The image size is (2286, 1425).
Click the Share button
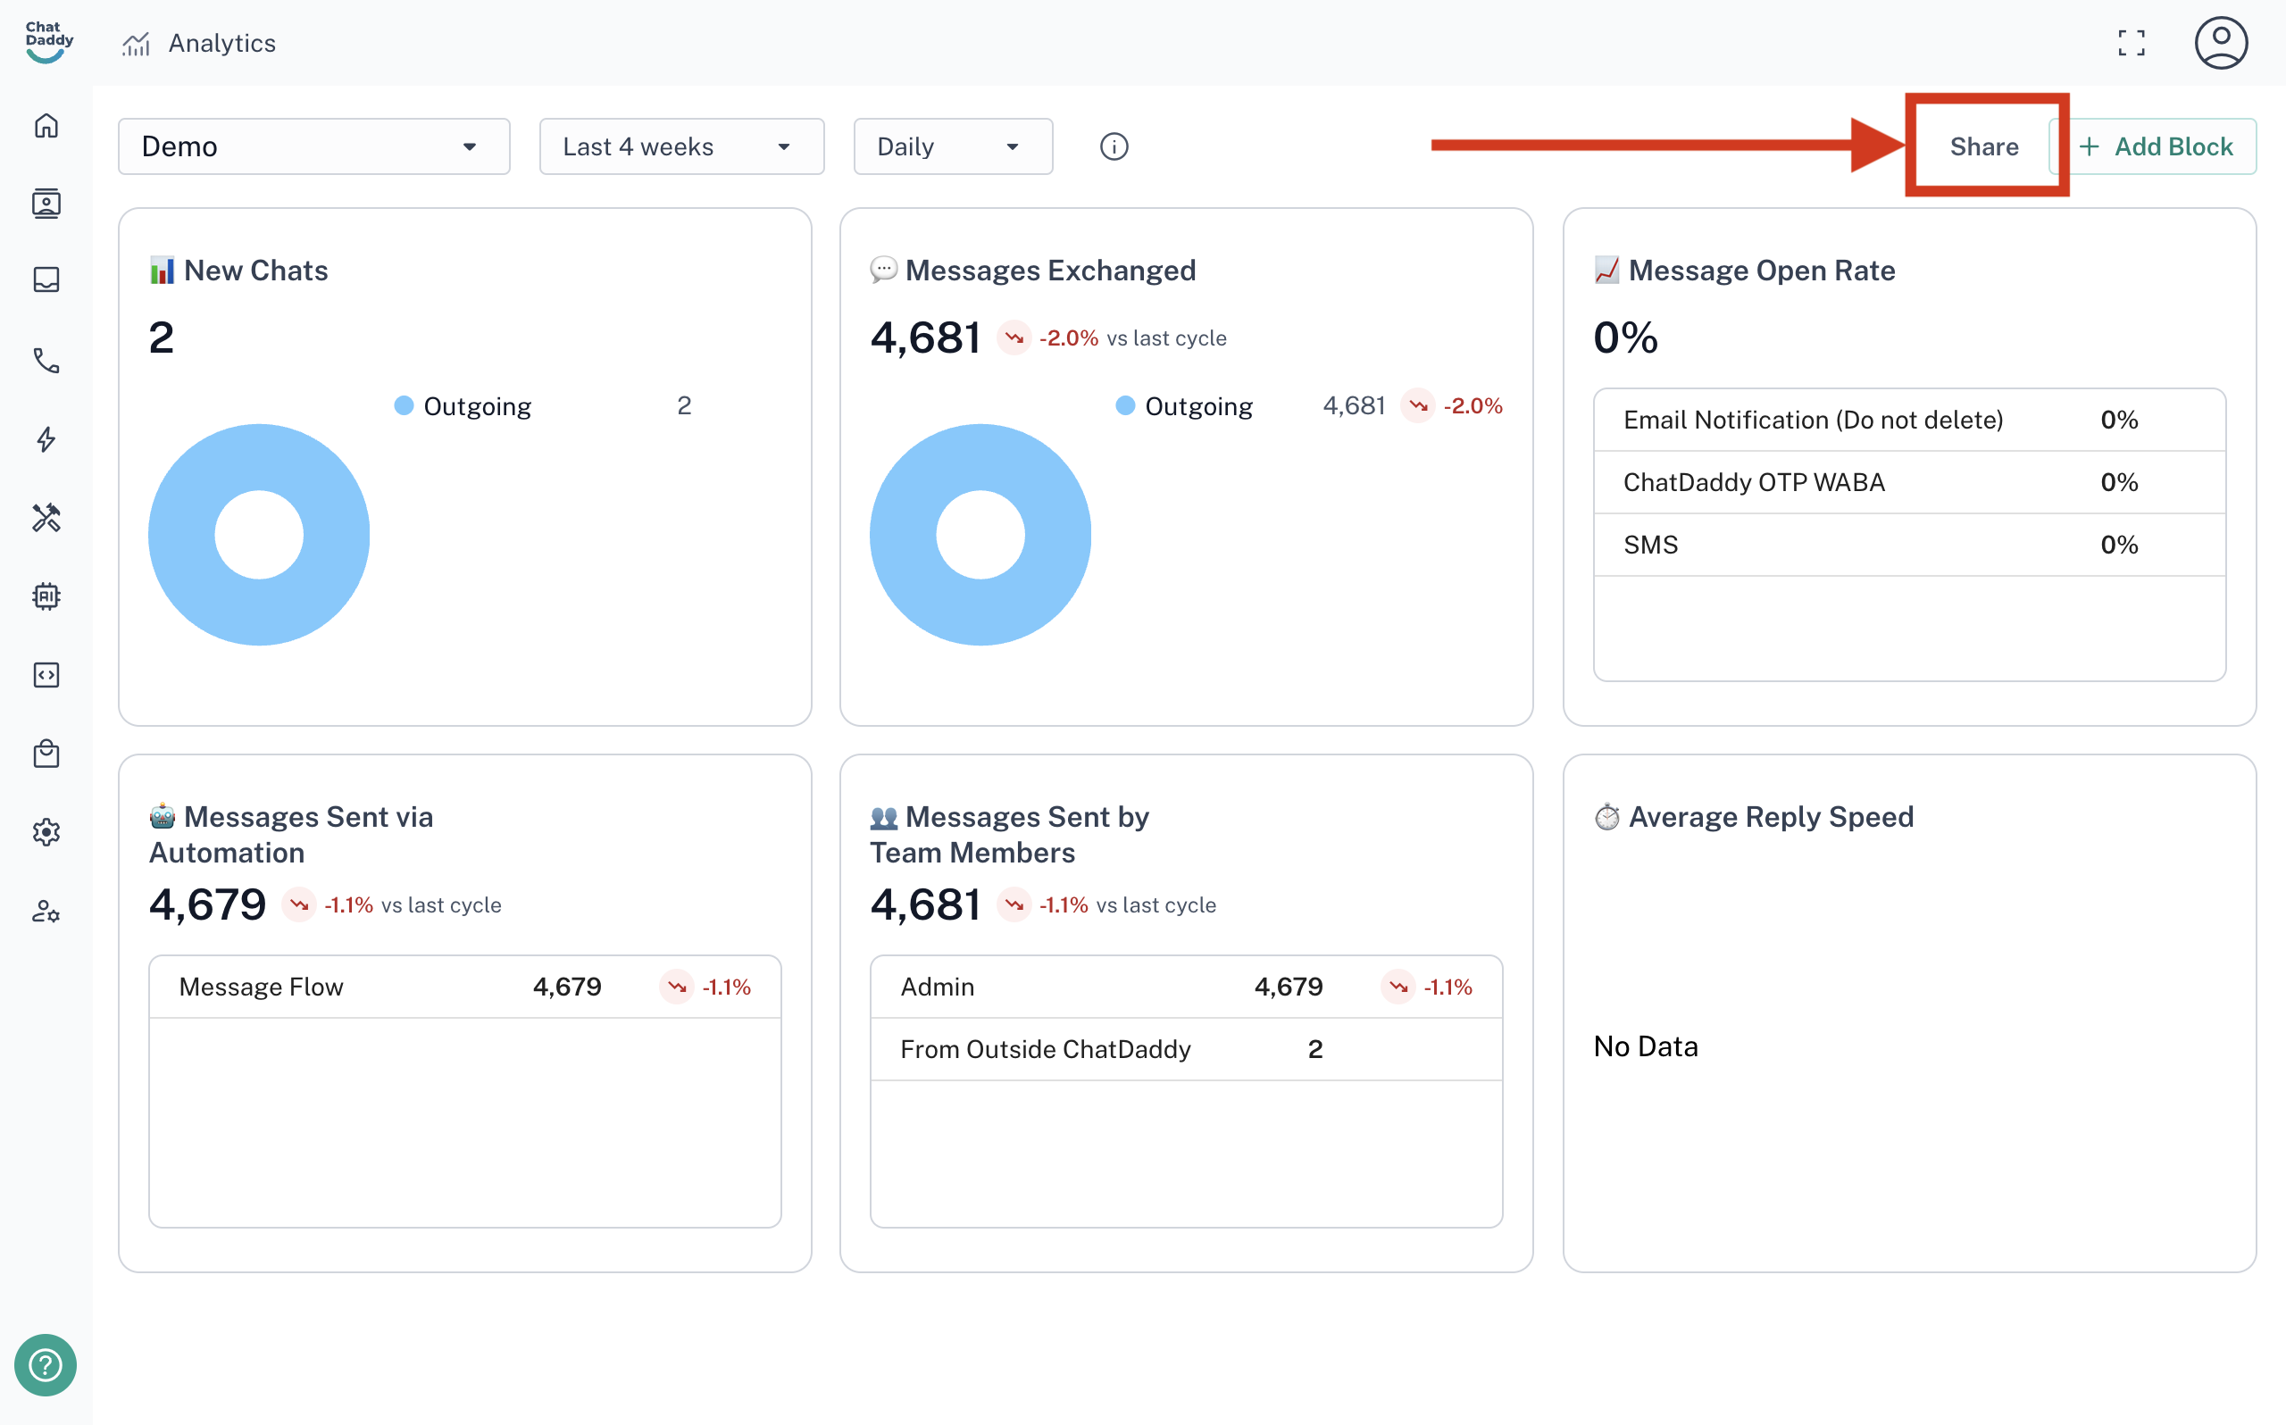[x=1983, y=147]
